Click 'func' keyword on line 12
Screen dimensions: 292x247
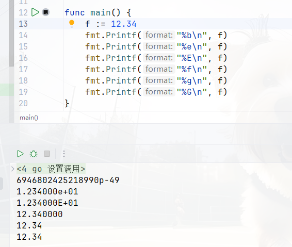75,13
